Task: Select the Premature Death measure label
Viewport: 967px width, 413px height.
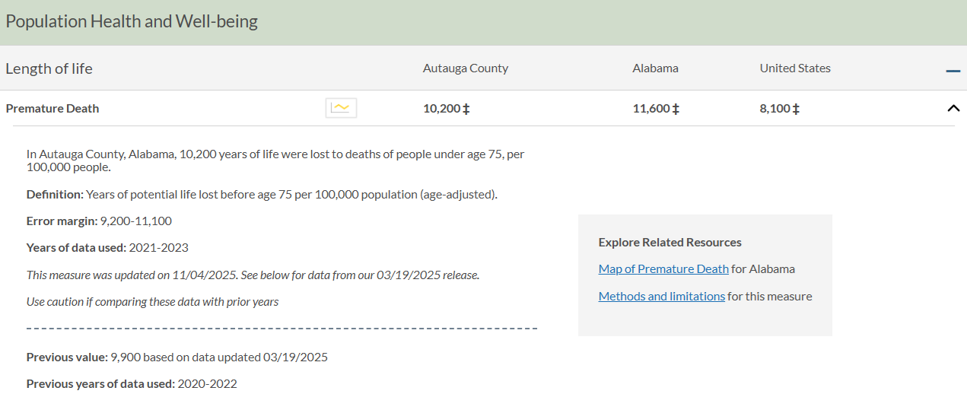Action: click(x=52, y=108)
